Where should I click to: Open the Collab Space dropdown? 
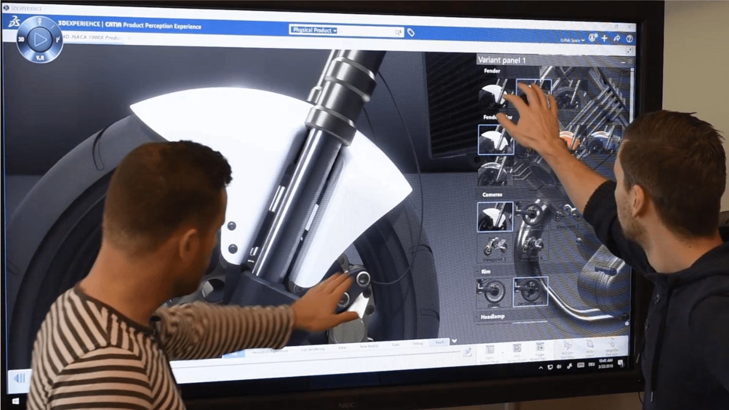tap(573, 40)
